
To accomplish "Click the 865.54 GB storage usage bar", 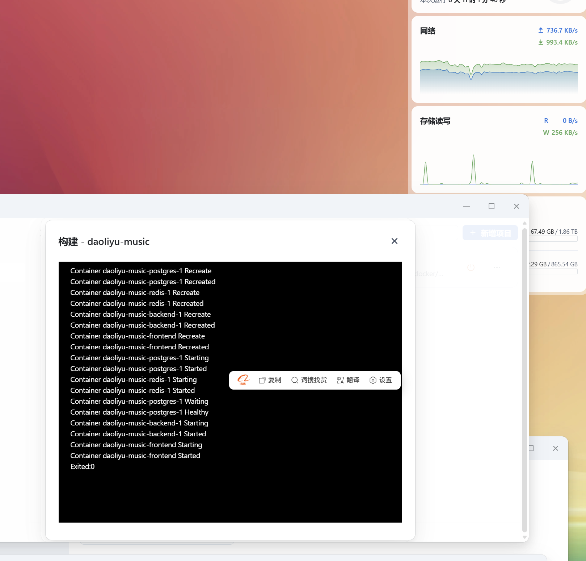I will pos(553,271).
